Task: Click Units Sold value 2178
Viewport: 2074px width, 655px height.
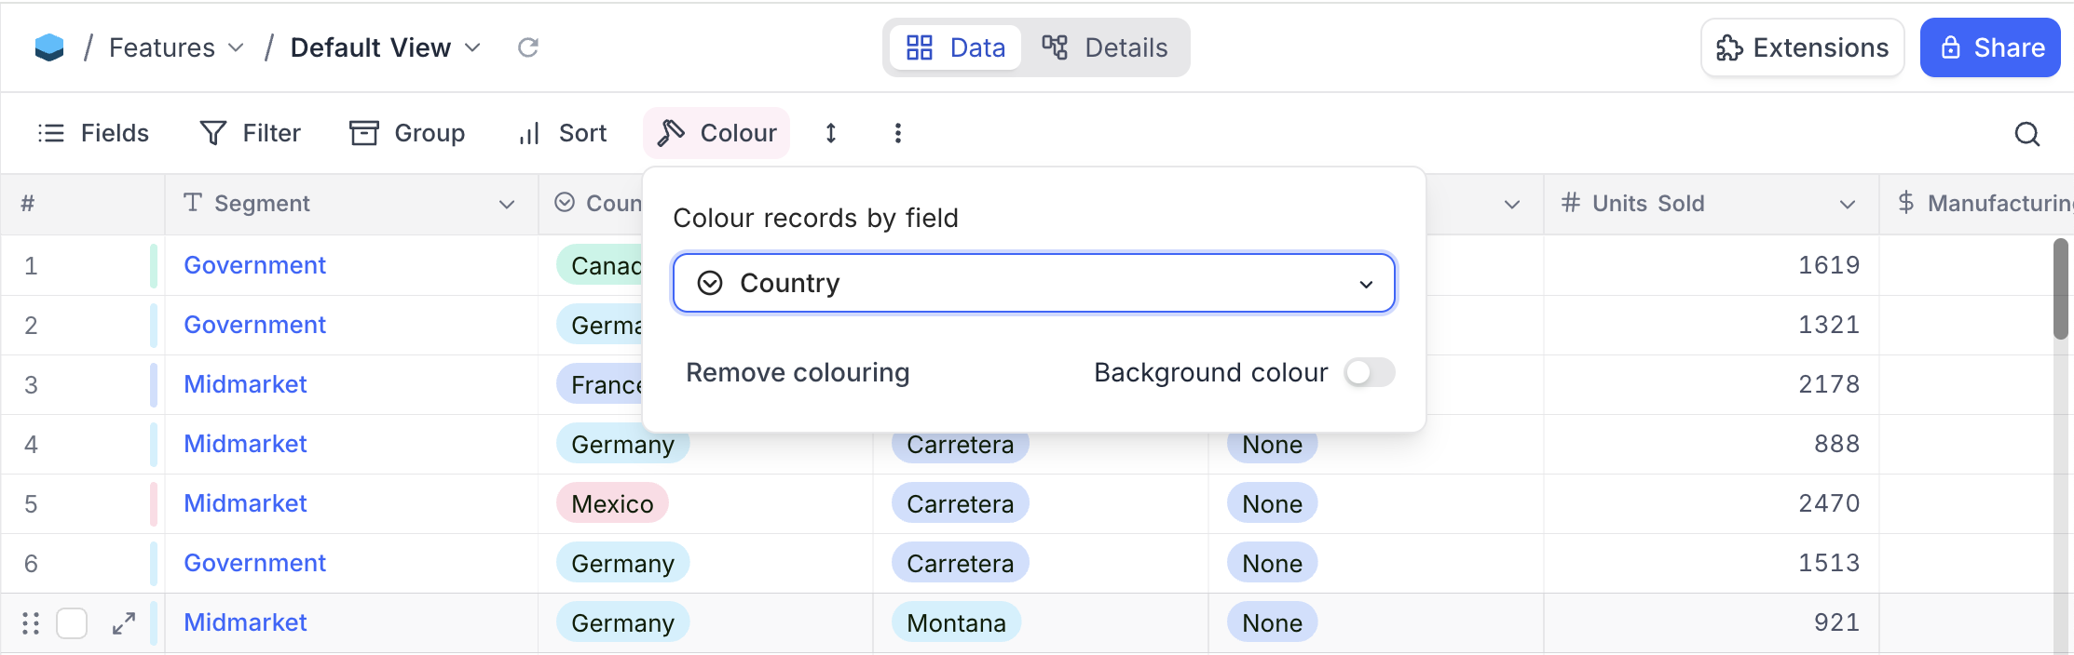Action: point(1828,384)
